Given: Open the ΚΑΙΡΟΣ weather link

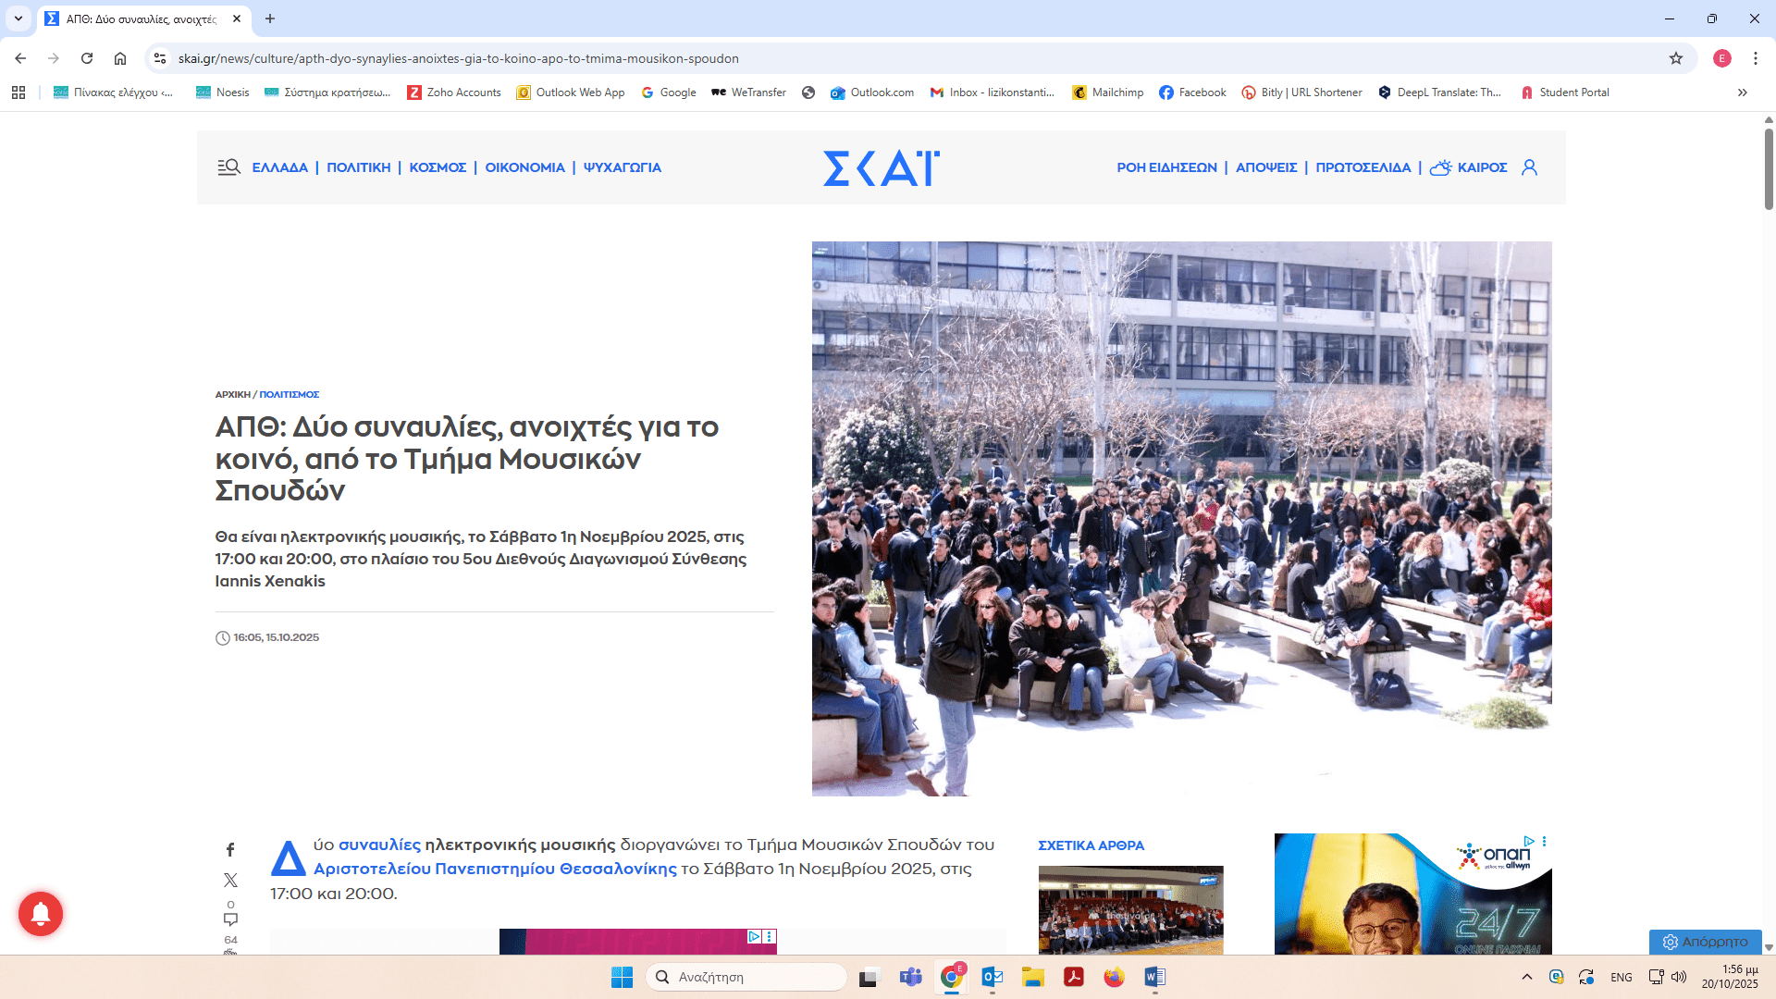Looking at the screenshot, I should (1481, 167).
